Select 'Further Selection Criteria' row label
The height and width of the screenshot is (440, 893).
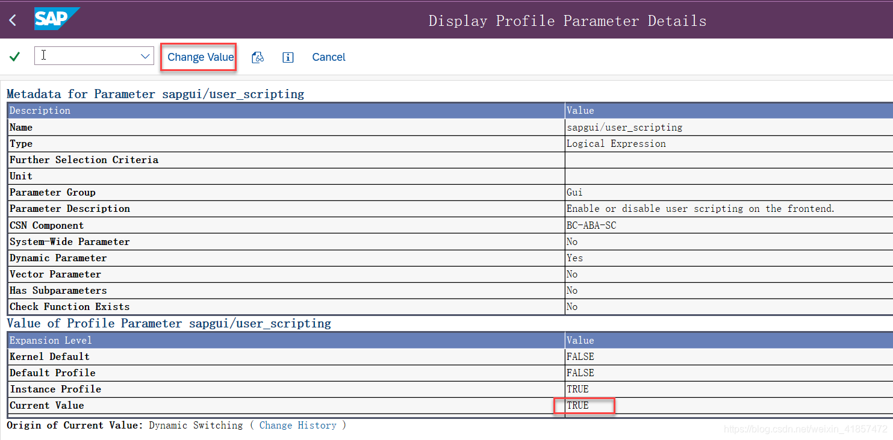84,160
